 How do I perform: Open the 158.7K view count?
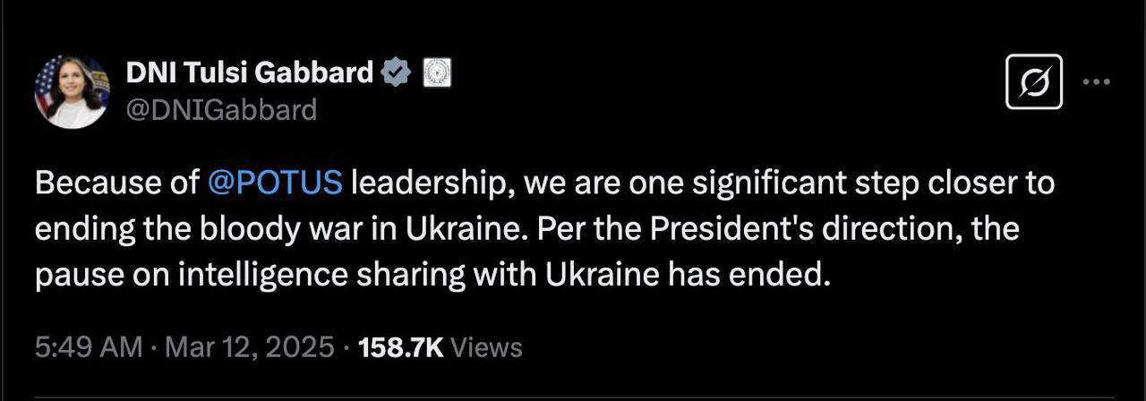point(400,347)
